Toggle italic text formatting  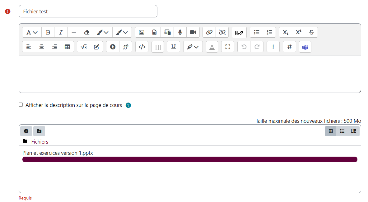tap(61, 32)
